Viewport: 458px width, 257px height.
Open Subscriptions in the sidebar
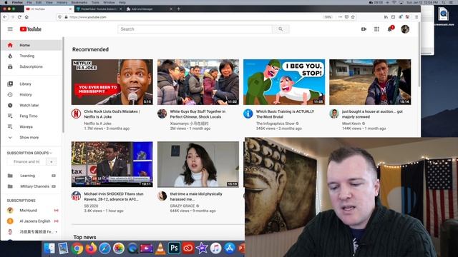(x=31, y=66)
